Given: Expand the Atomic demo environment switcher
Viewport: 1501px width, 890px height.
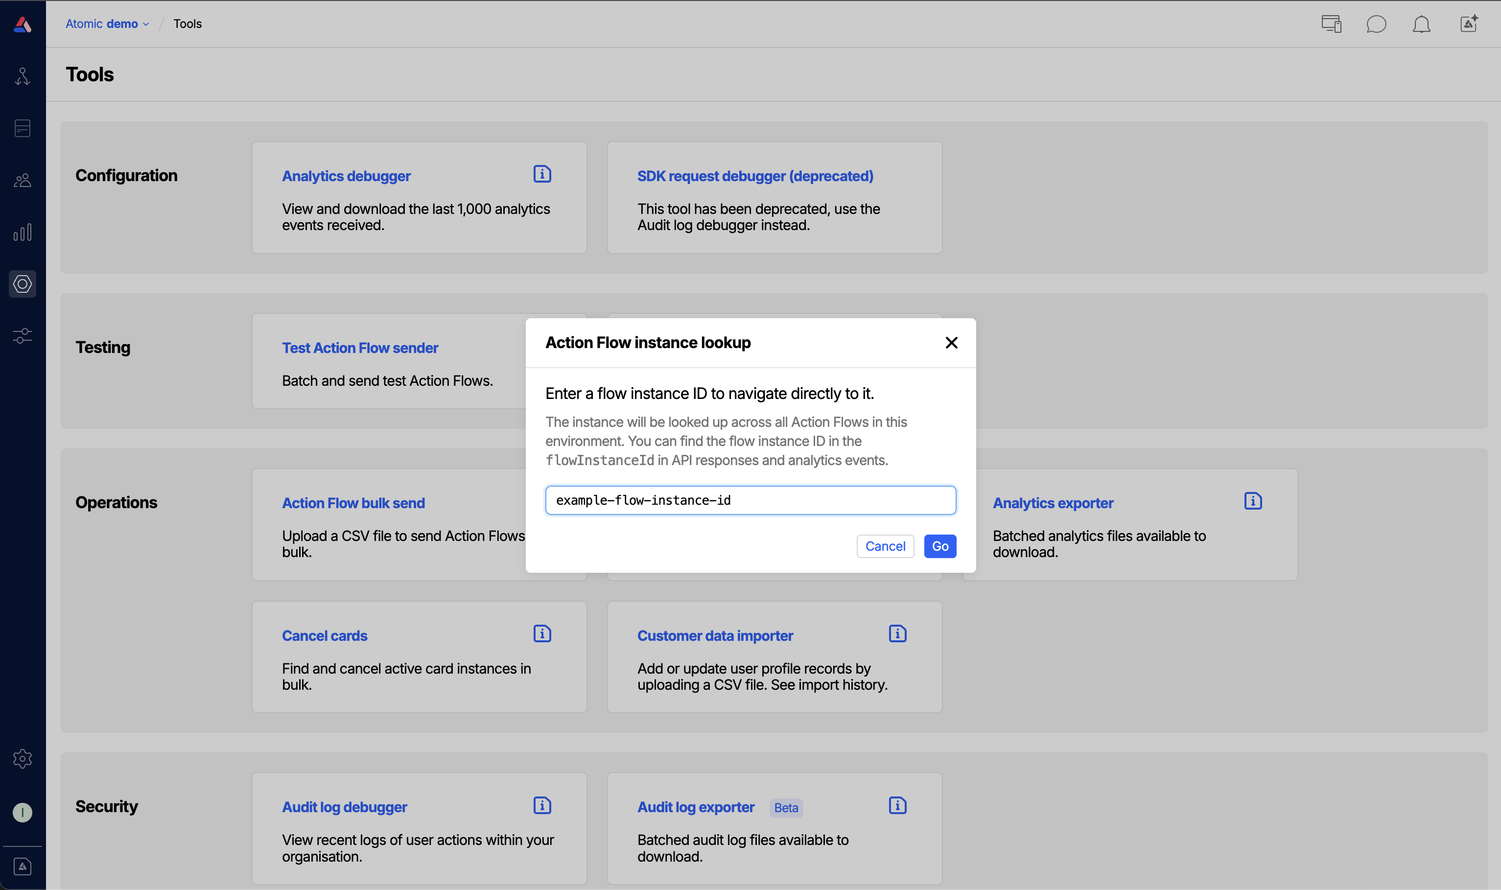Looking at the screenshot, I should tap(107, 23).
